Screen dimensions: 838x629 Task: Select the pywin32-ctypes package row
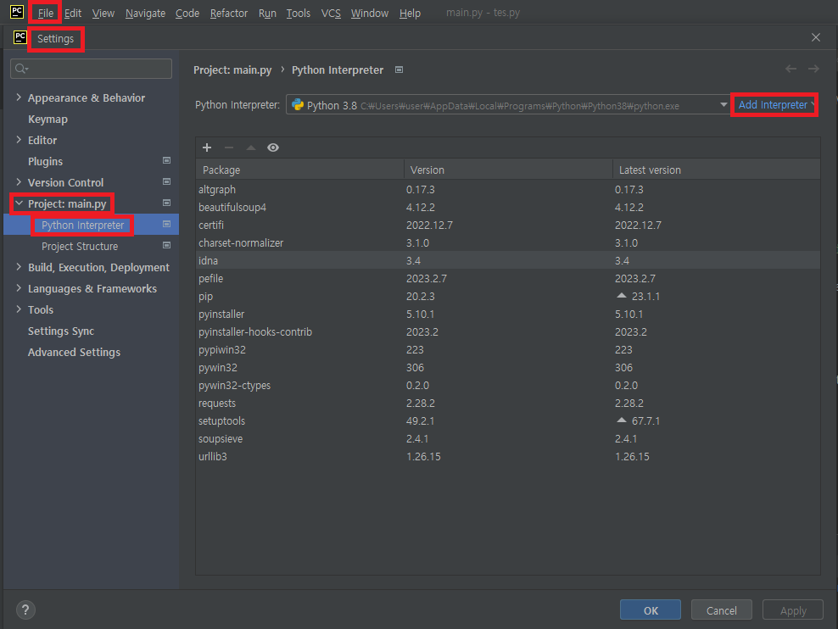(x=508, y=385)
